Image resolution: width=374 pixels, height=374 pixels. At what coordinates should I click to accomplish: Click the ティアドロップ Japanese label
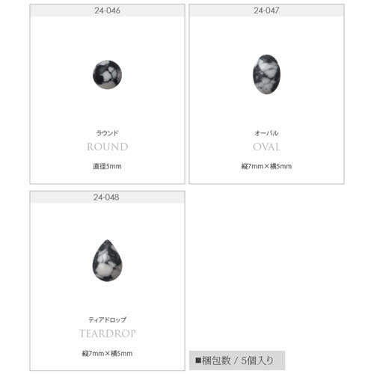[x=107, y=319]
